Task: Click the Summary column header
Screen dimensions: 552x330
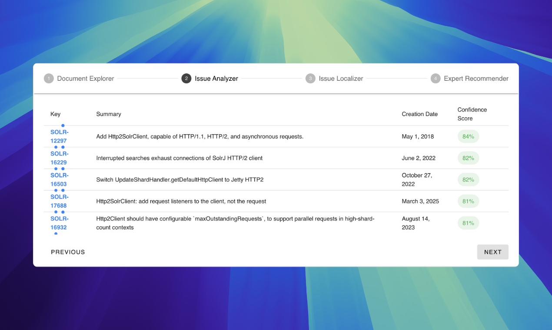Action: [109, 114]
